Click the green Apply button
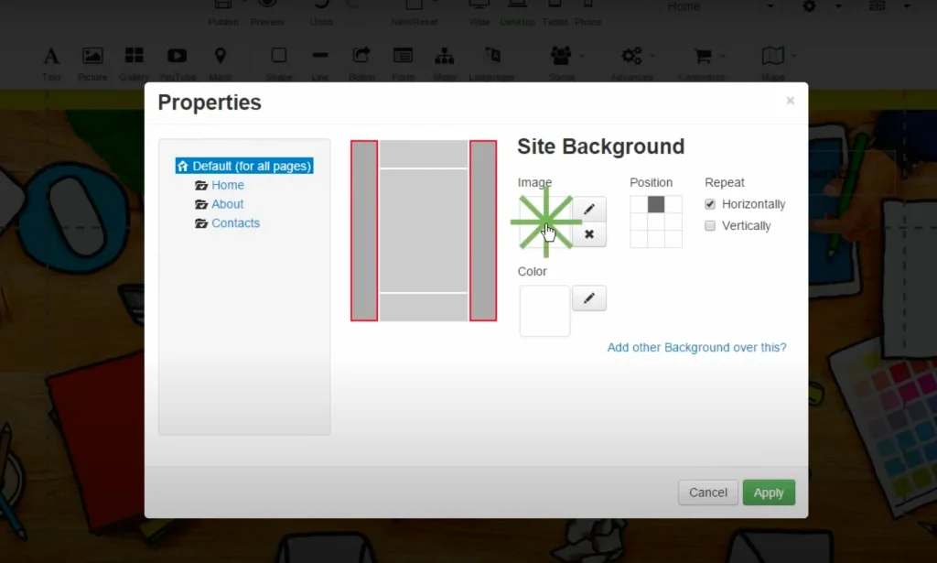The image size is (937, 563). [x=769, y=493]
